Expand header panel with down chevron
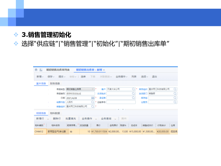This screenshot has height=166, width=221. click(x=123, y=109)
